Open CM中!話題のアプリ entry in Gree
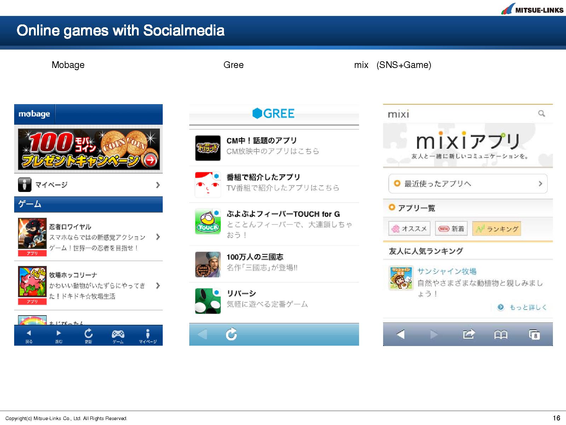566x425 pixels. [274, 148]
